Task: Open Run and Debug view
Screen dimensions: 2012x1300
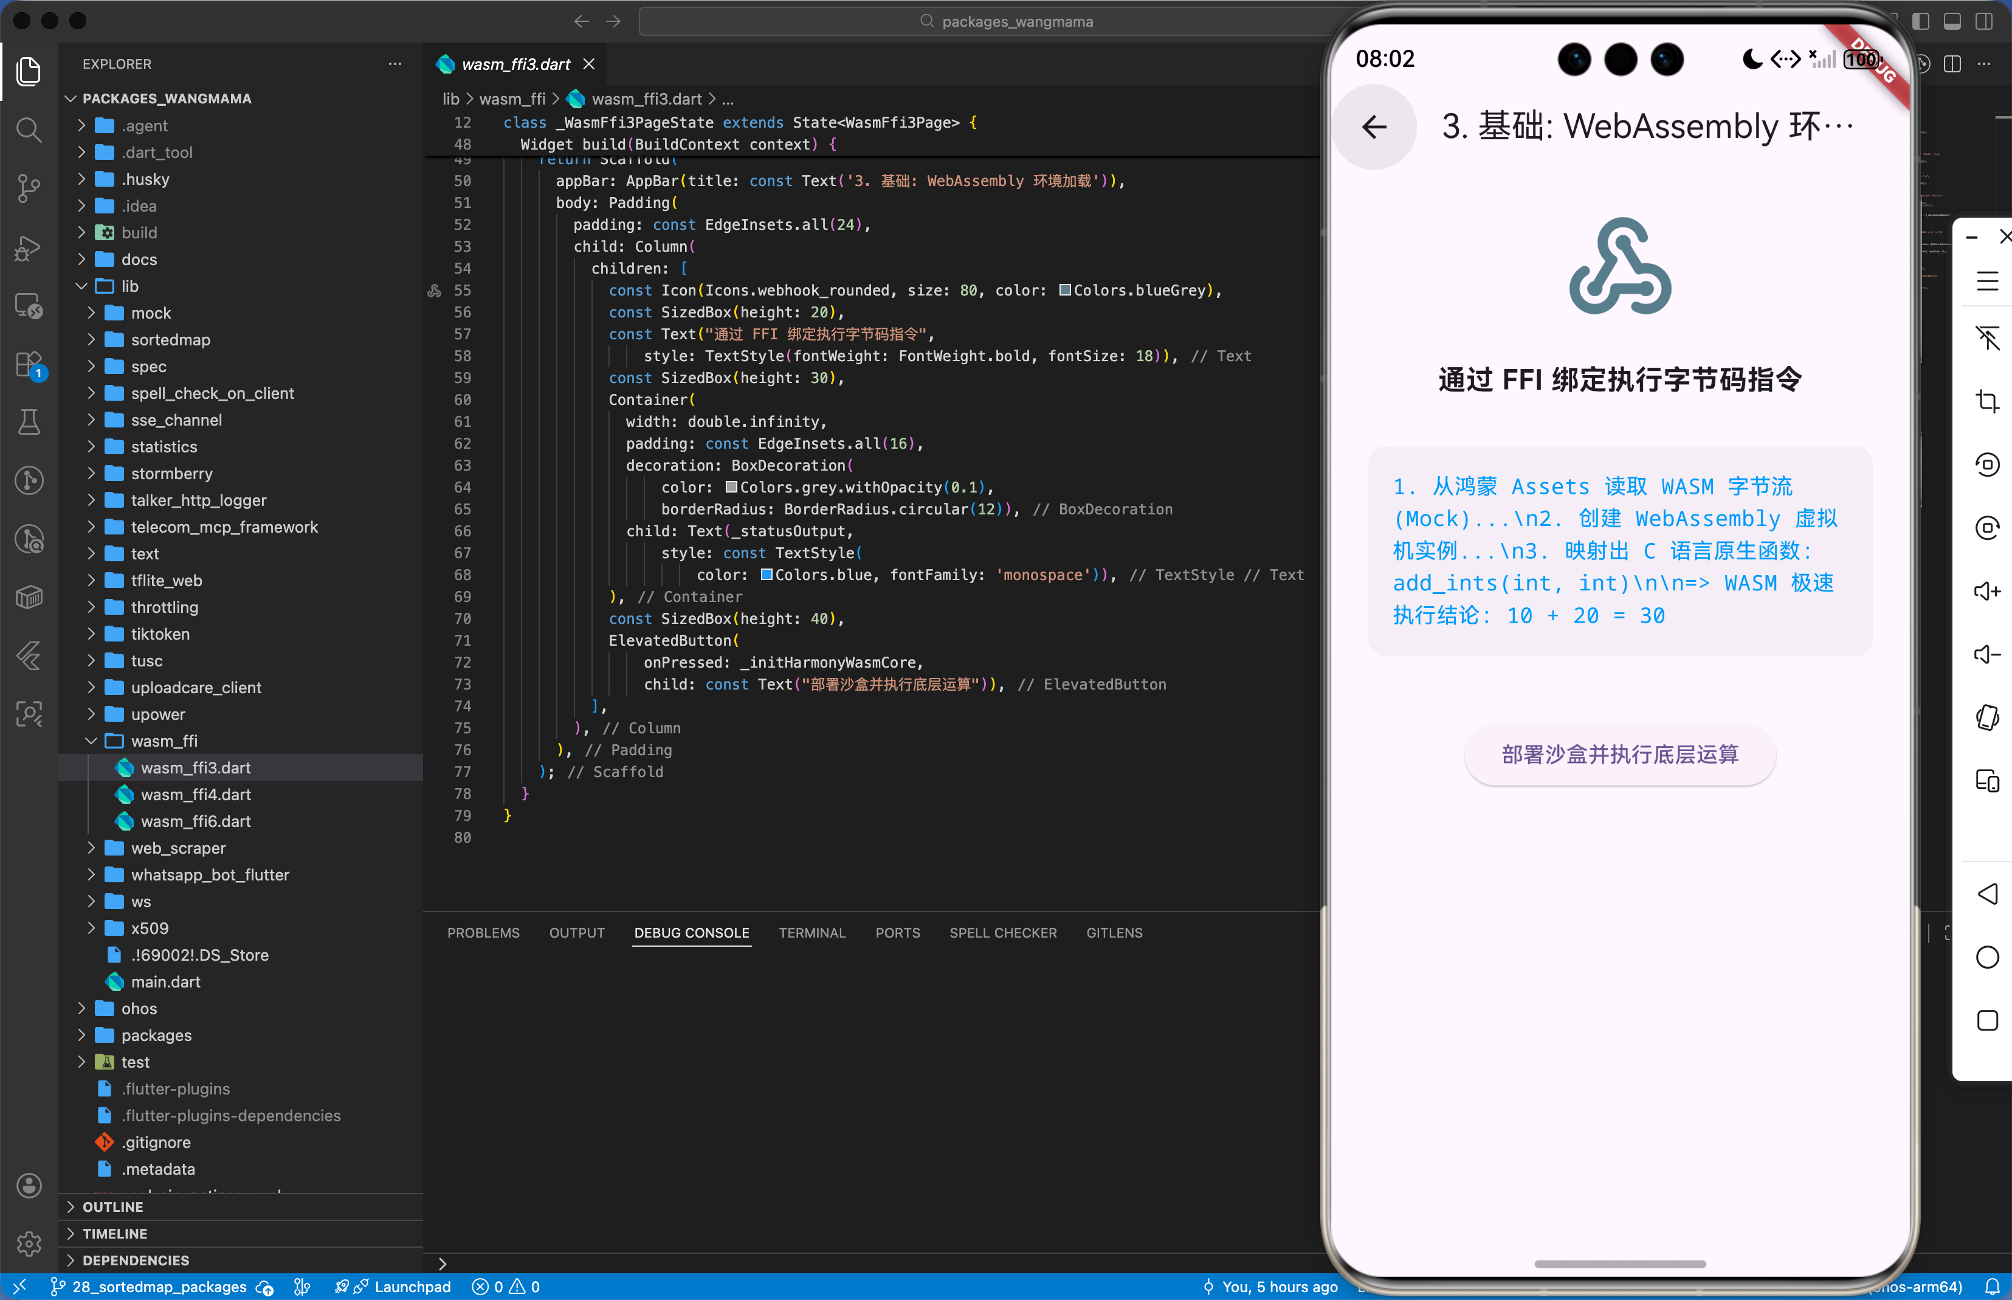Action: (x=29, y=247)
